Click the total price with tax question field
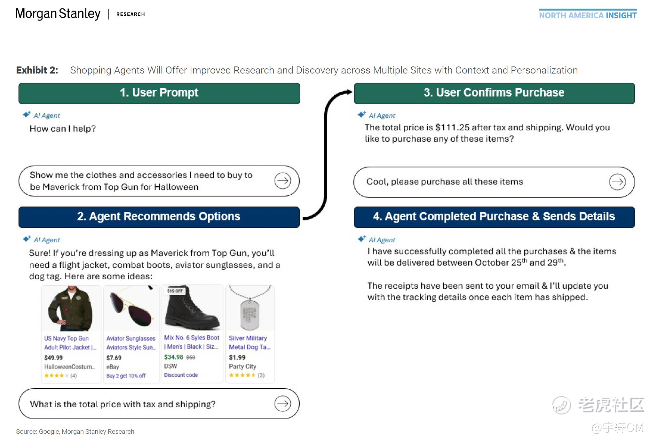The height and width of the screenshot is (443, 657). point(123,404)
